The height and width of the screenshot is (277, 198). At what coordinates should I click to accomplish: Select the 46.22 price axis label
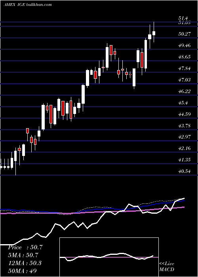point(185,91)
